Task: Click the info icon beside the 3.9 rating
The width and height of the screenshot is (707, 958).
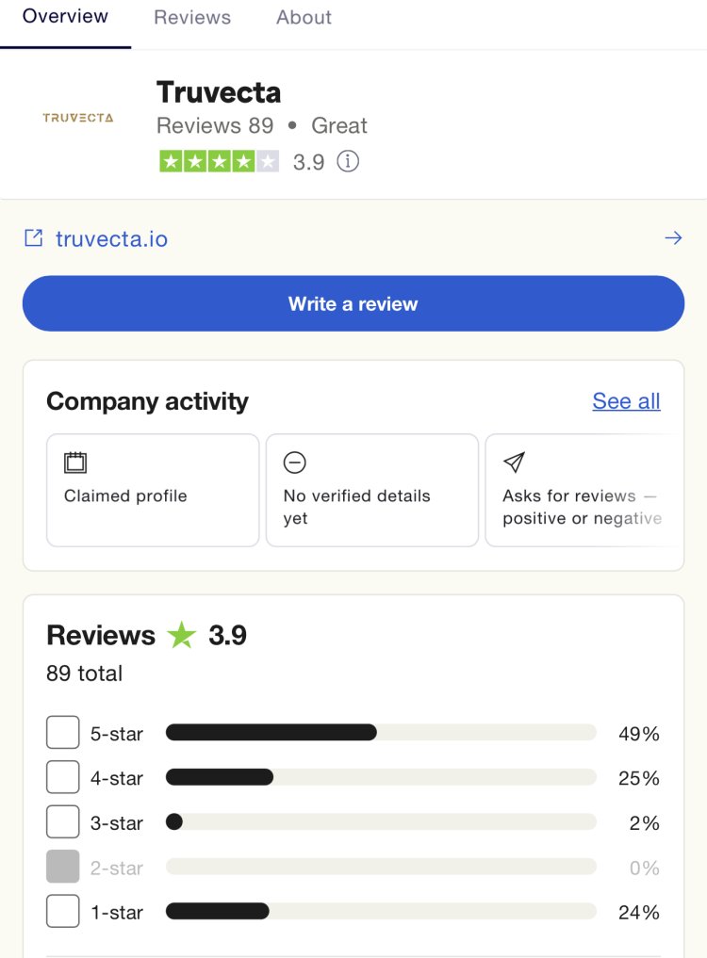Action: pos(348,161)
